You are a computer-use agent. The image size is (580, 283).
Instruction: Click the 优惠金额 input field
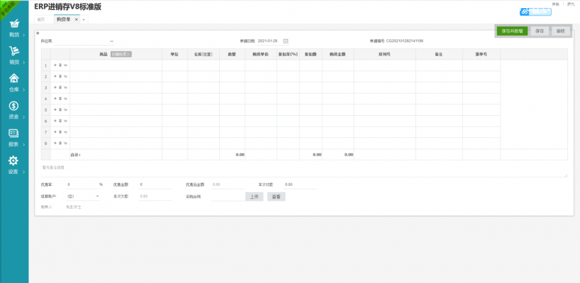click(x=155, y=185)
